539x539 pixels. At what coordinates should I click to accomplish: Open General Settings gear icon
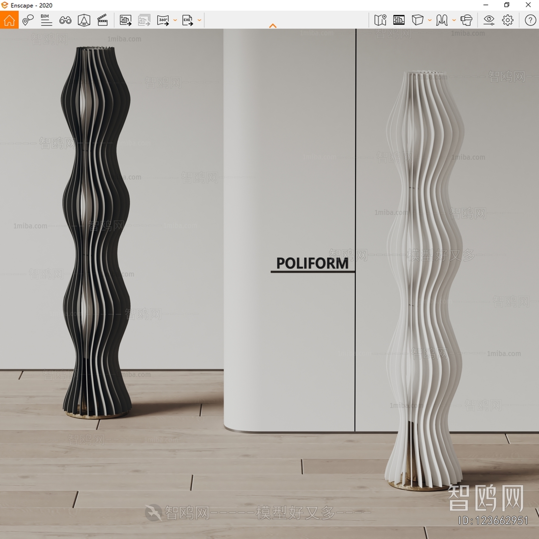click(x=508, y=20)
